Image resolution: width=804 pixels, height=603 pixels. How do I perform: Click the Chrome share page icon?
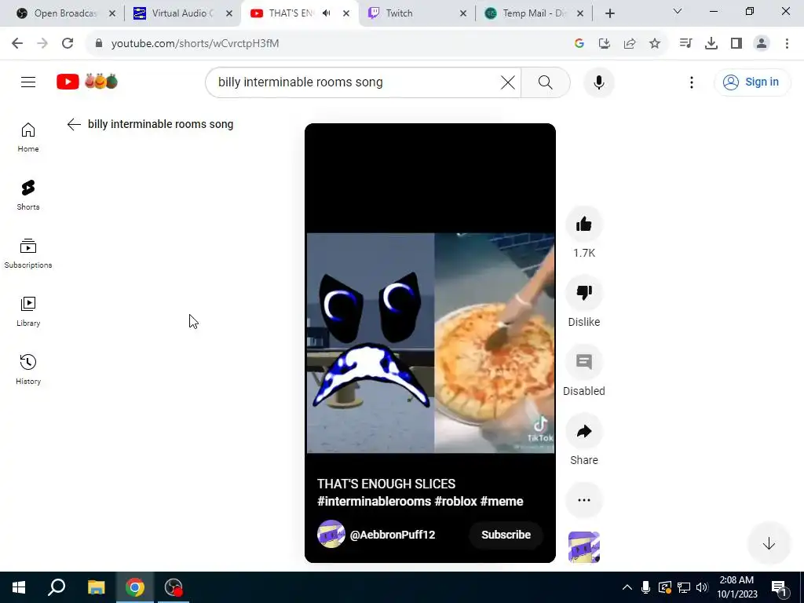coord(629,44)
